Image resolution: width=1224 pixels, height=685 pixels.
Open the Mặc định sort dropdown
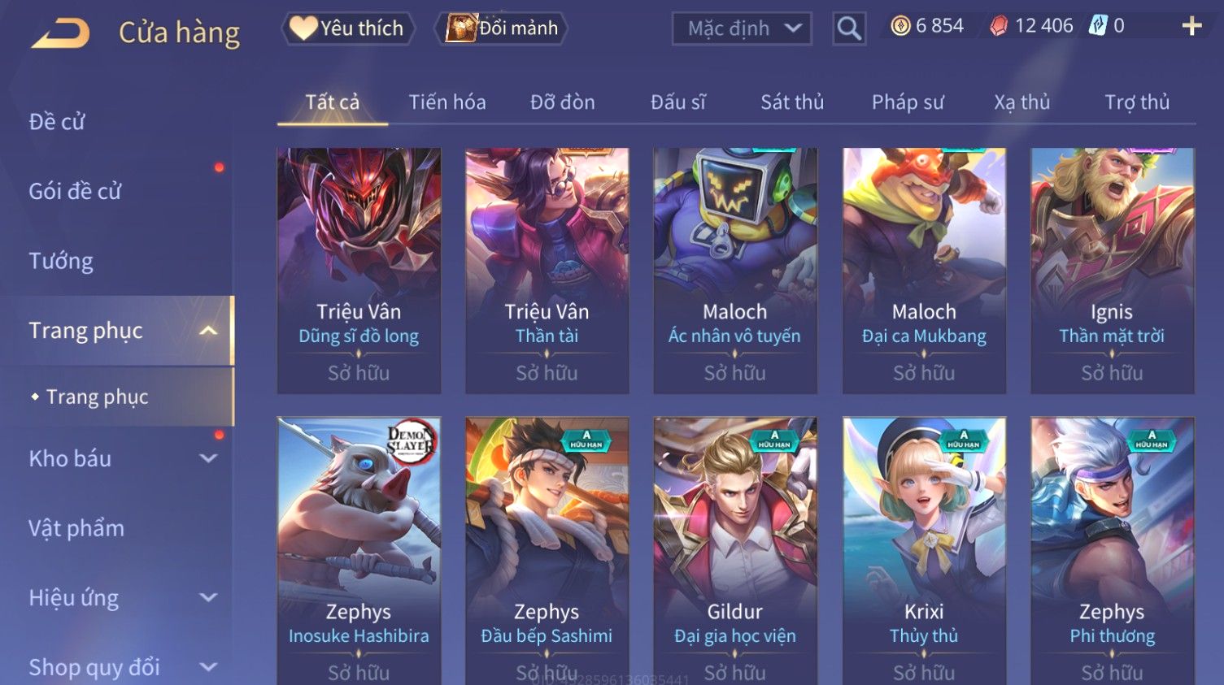(x=742, y=28)
